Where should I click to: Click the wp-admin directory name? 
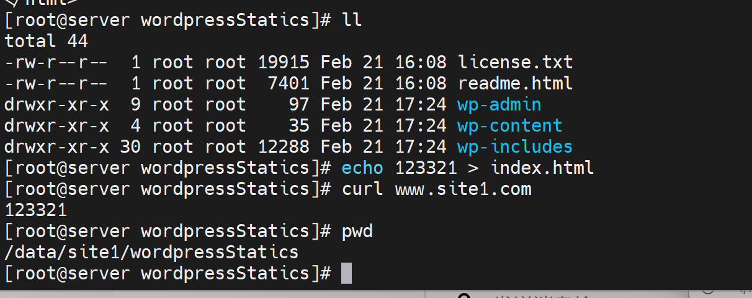pyautogui.click(x=499, y=104)
